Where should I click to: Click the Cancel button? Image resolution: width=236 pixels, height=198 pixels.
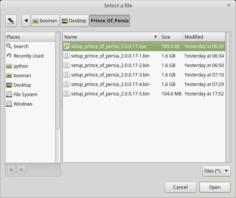click(x=180, y=187)
